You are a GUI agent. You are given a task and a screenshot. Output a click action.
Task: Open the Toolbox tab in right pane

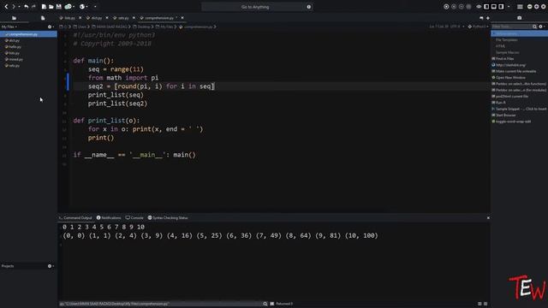(520, 18)
